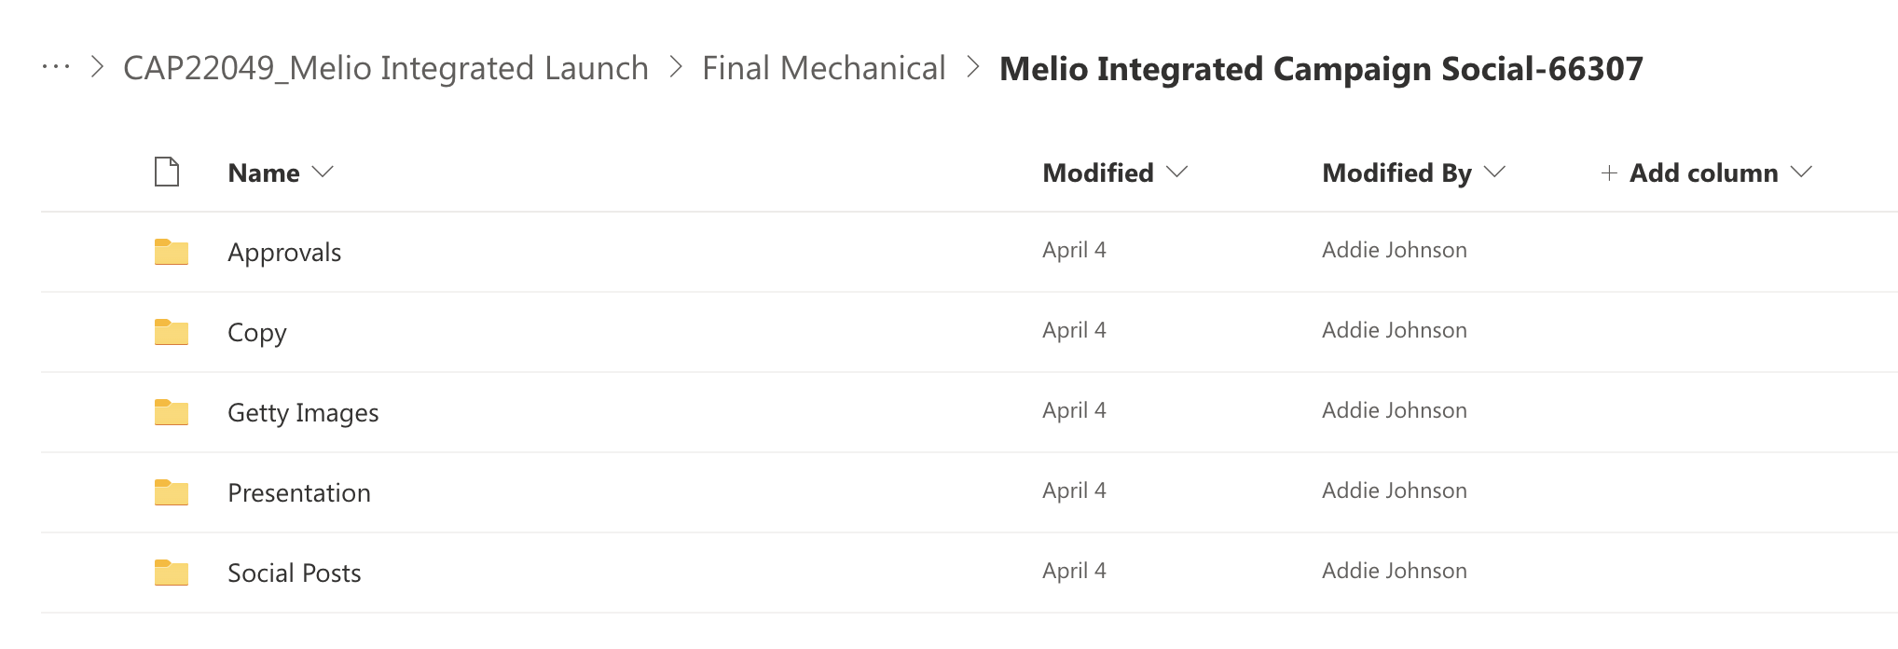Open the Social Posts folder name link
Image resolution: width=1898 pixels, height=649 pixels.
(294, 573)
